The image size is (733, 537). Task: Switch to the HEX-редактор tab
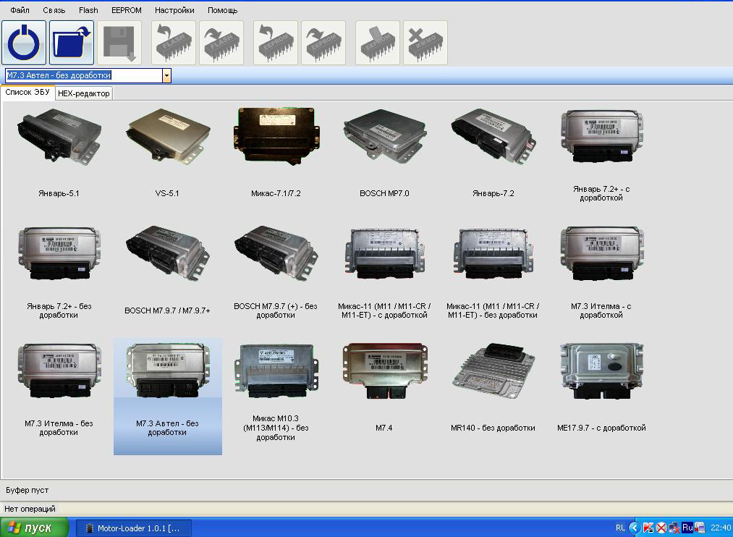(84, 93)
